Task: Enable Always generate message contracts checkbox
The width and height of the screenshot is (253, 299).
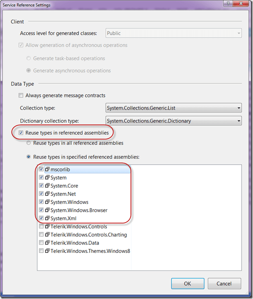Action: 21,95
